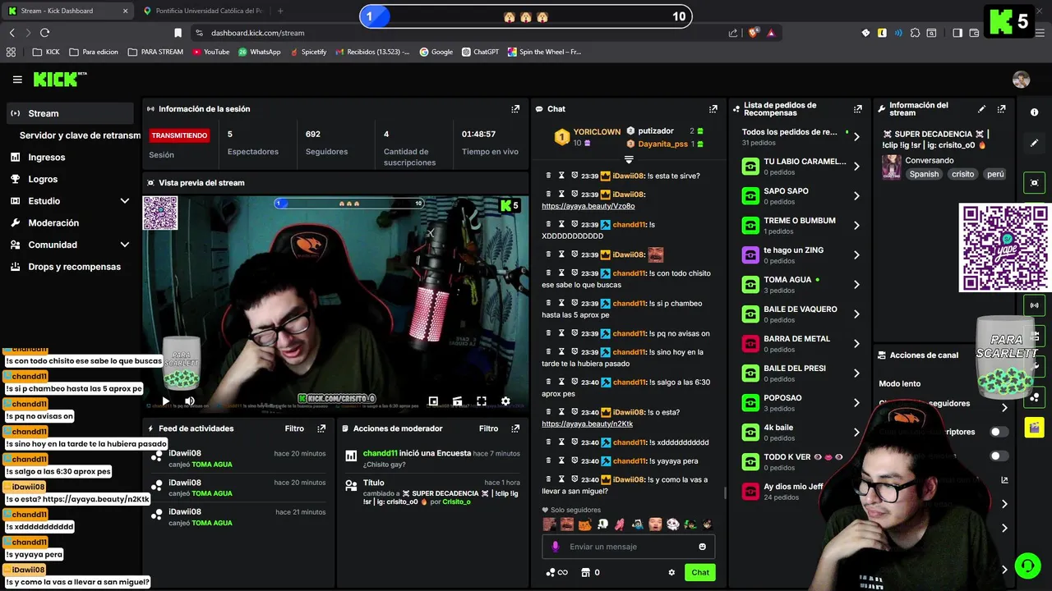The image size is (1052, 591).
Task: Click the Spanish tag in stream info
Action: [x=924, y=174]
